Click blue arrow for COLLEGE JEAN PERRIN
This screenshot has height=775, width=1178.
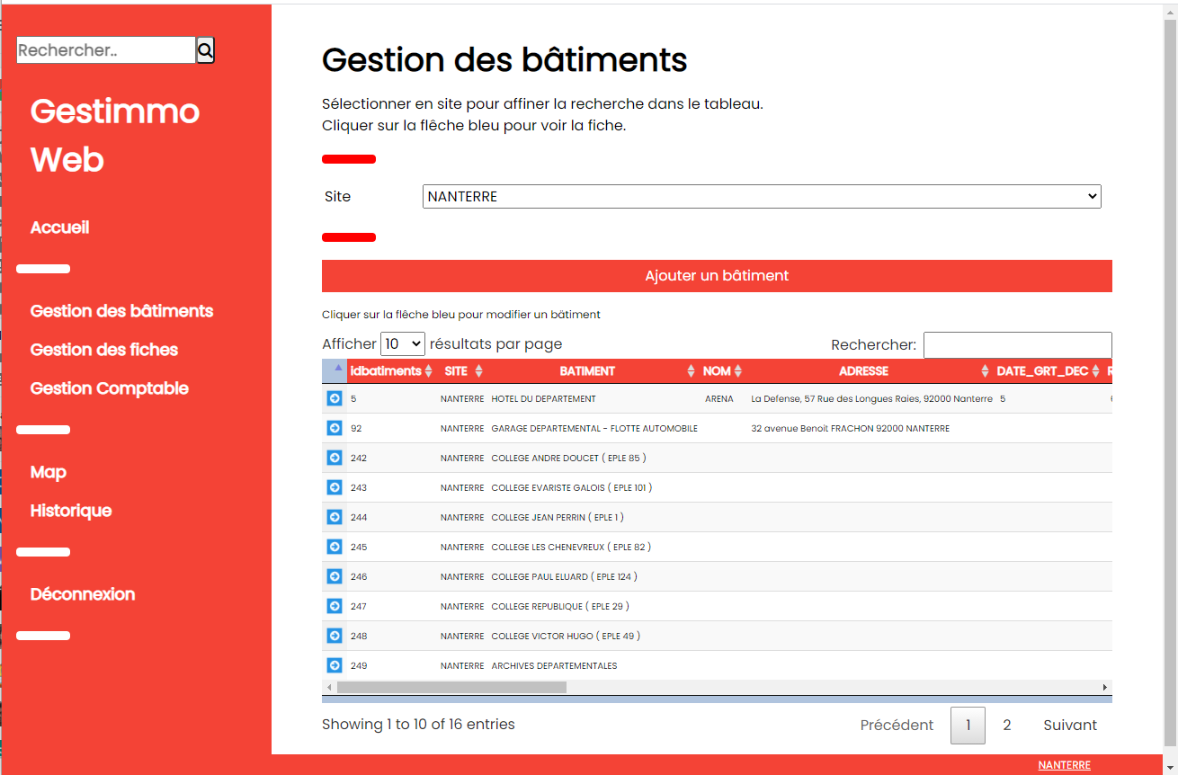(335, 517)
